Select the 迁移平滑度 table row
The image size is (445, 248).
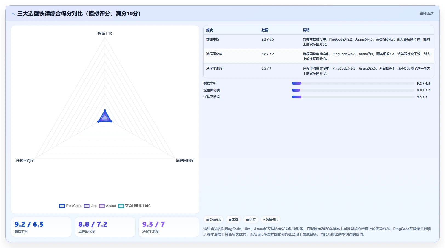(319, 71)
